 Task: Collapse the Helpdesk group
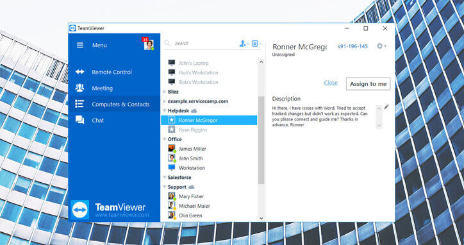165,110
